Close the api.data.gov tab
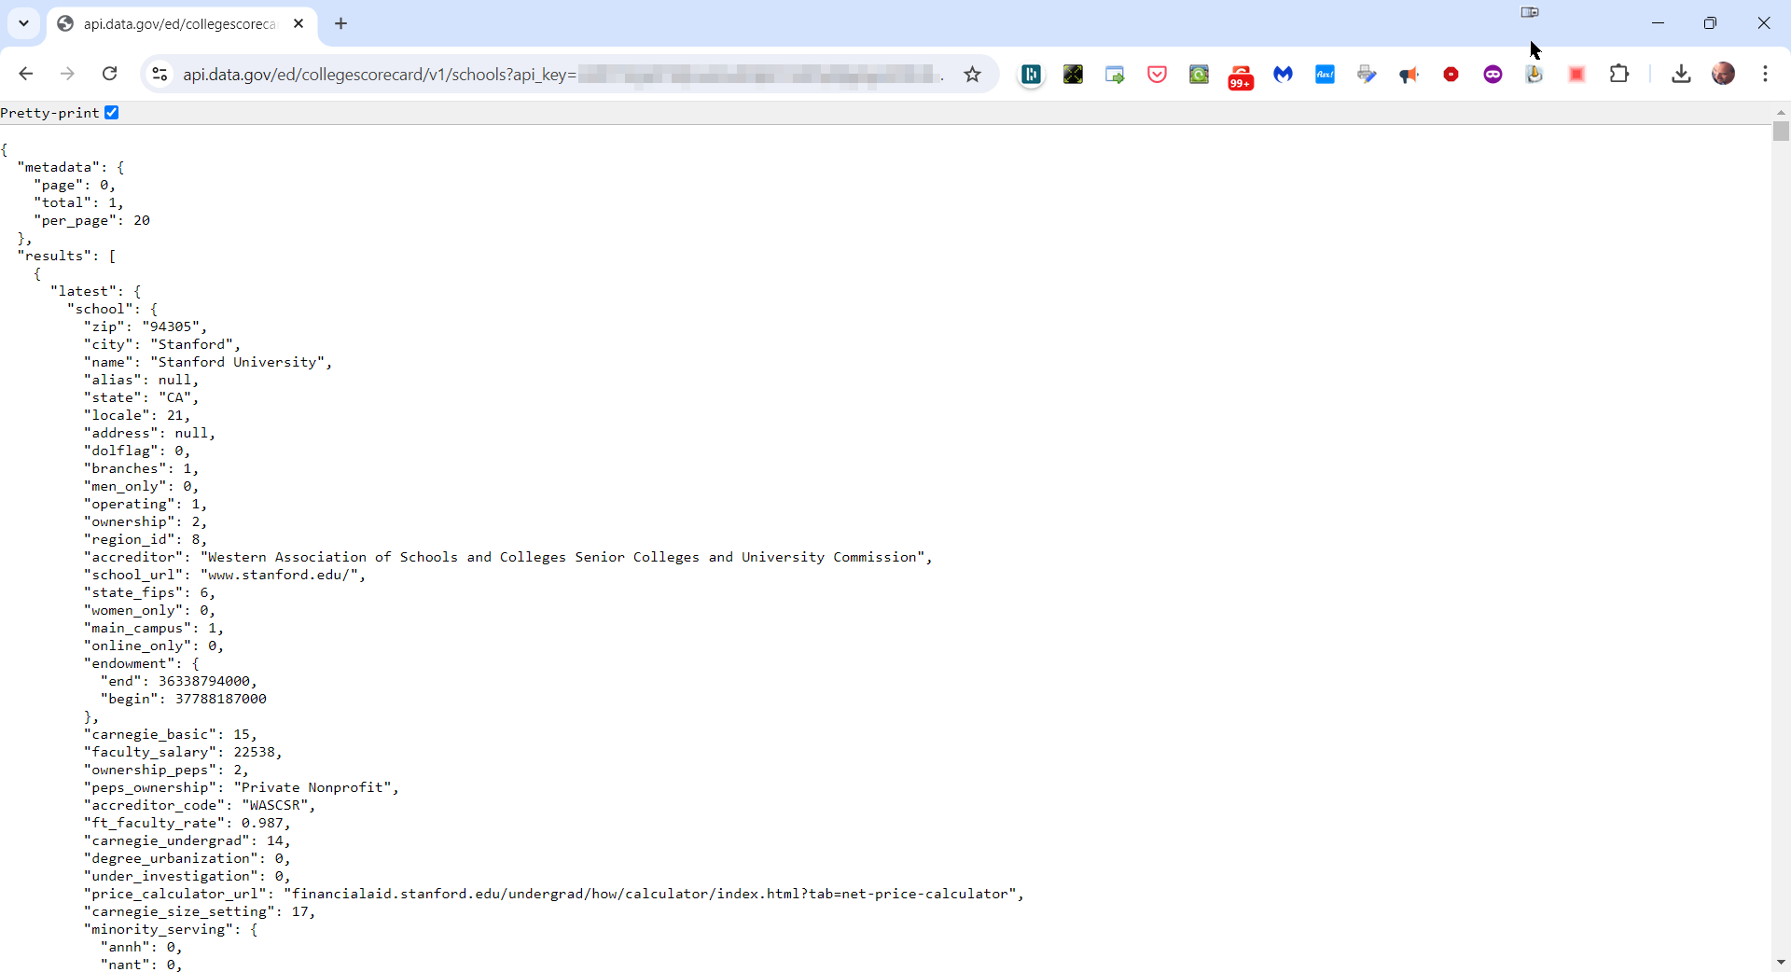Screen dimensions: 1791x972 pyautogui.click(x=298, y=24)
